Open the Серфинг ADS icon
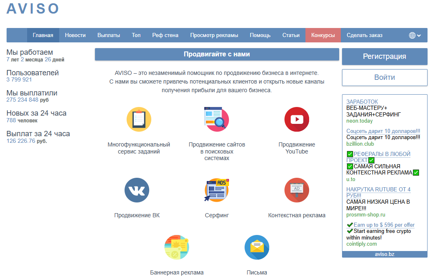The image size is (430, 279). point(217,190)
